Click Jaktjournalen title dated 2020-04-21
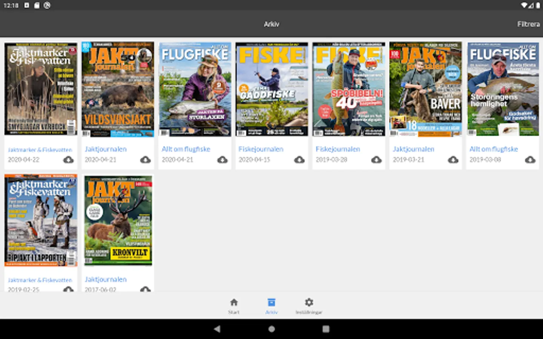Viewport: 543px width, 339px height. tap(106, 149)
